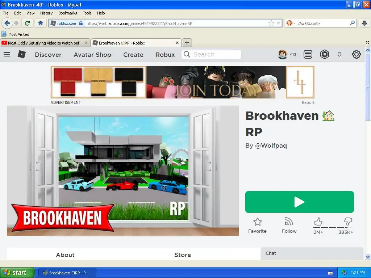The height and width of the screenshot is (278, 371).
Task: Open the URL history dropdown arrow
Action: click(279, 23)
